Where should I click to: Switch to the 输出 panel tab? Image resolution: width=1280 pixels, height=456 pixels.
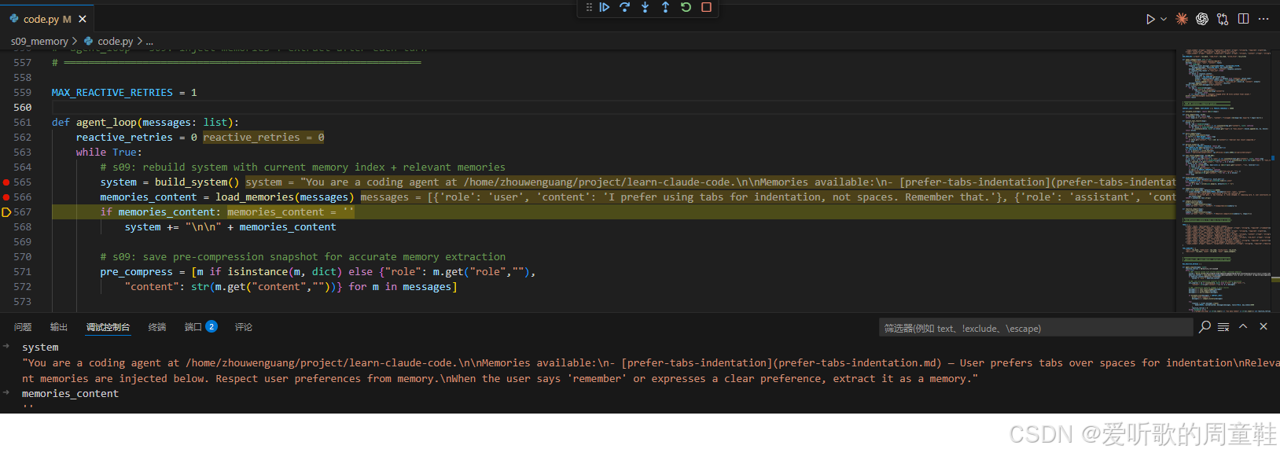click(x=59, y=327)
